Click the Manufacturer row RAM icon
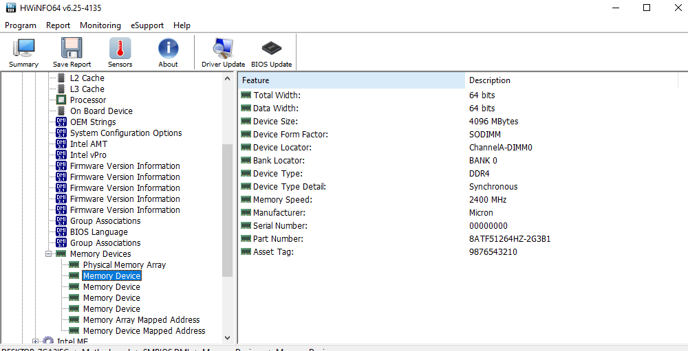 click(246, 213)
